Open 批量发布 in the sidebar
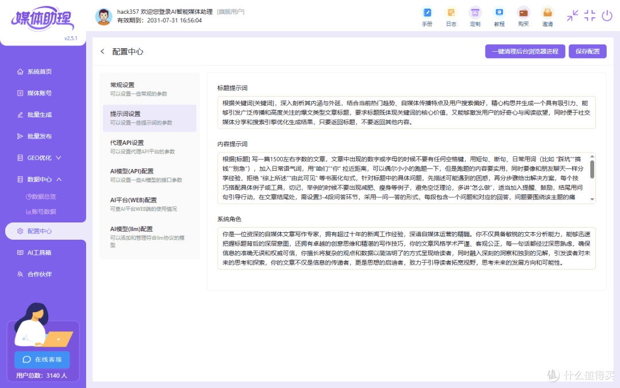The width and height of the screenshot is (620, 388). (40, 136)
